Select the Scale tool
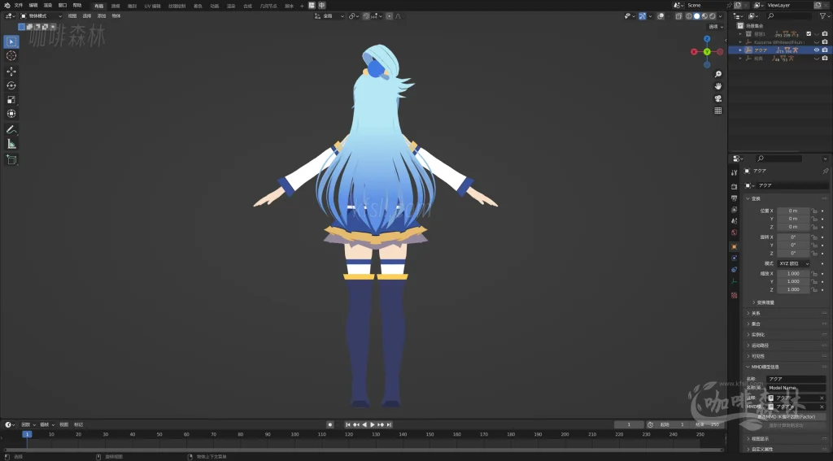Viewport: 833px width, 461px height. point(11,100)
